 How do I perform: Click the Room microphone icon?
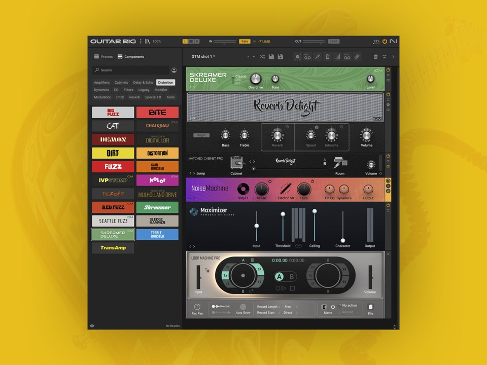(340, 162)
